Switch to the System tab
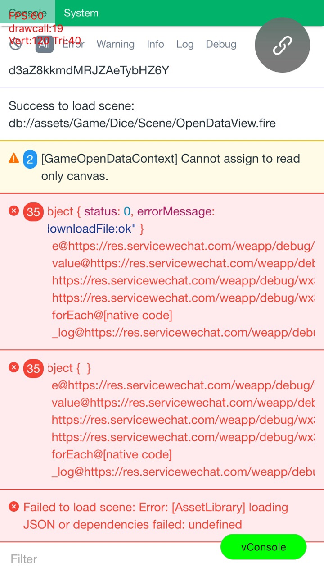The image size is (324, 577). tap(81, 13)
